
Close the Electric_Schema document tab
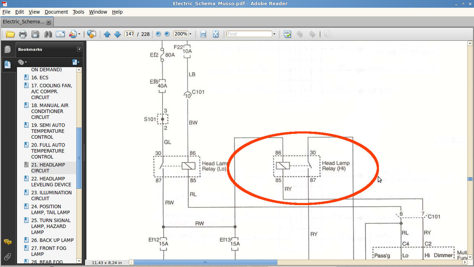pos(48,22)
